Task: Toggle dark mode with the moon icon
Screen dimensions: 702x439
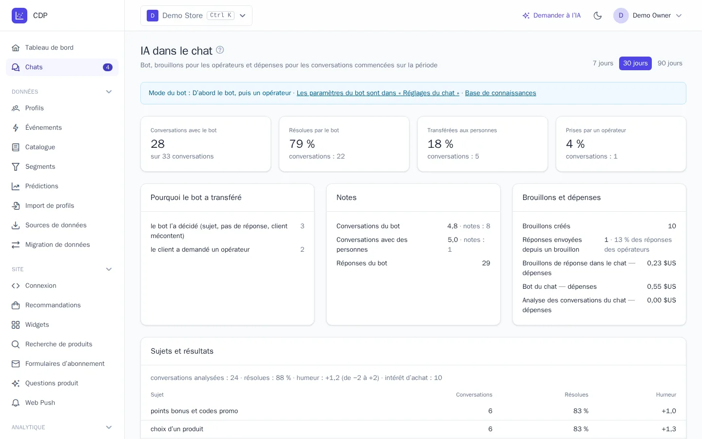Action: (598, 16)
